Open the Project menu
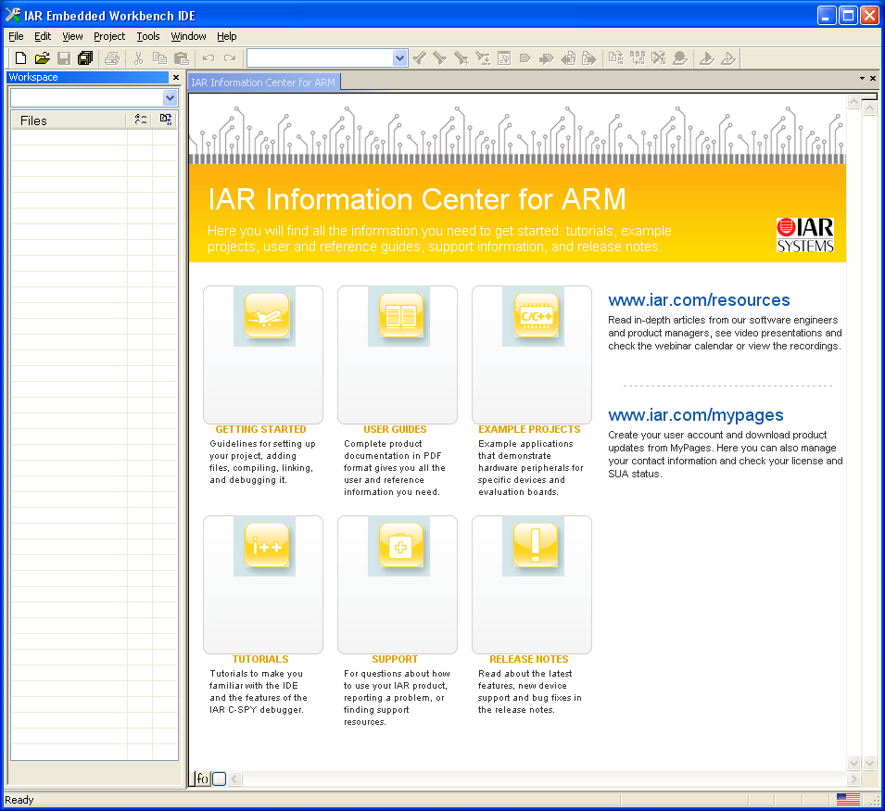This screenshot has width=885, height=811. coord(109,36)
